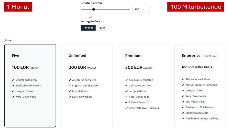The width and height of the screenshot is (228, 129).
Task: Click the checkmark beside '5 Kurse enthalten'
Action: (x=13, y=80)
